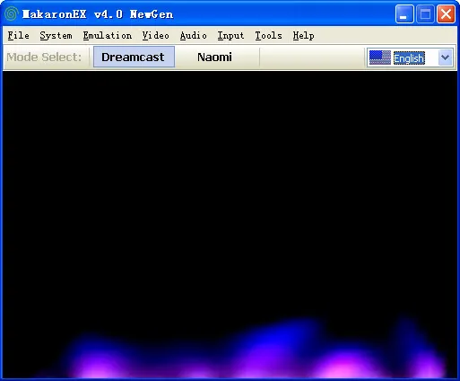Open the Help menu
460x381 pixels.
pyautogui.click(x=303, y=36)
